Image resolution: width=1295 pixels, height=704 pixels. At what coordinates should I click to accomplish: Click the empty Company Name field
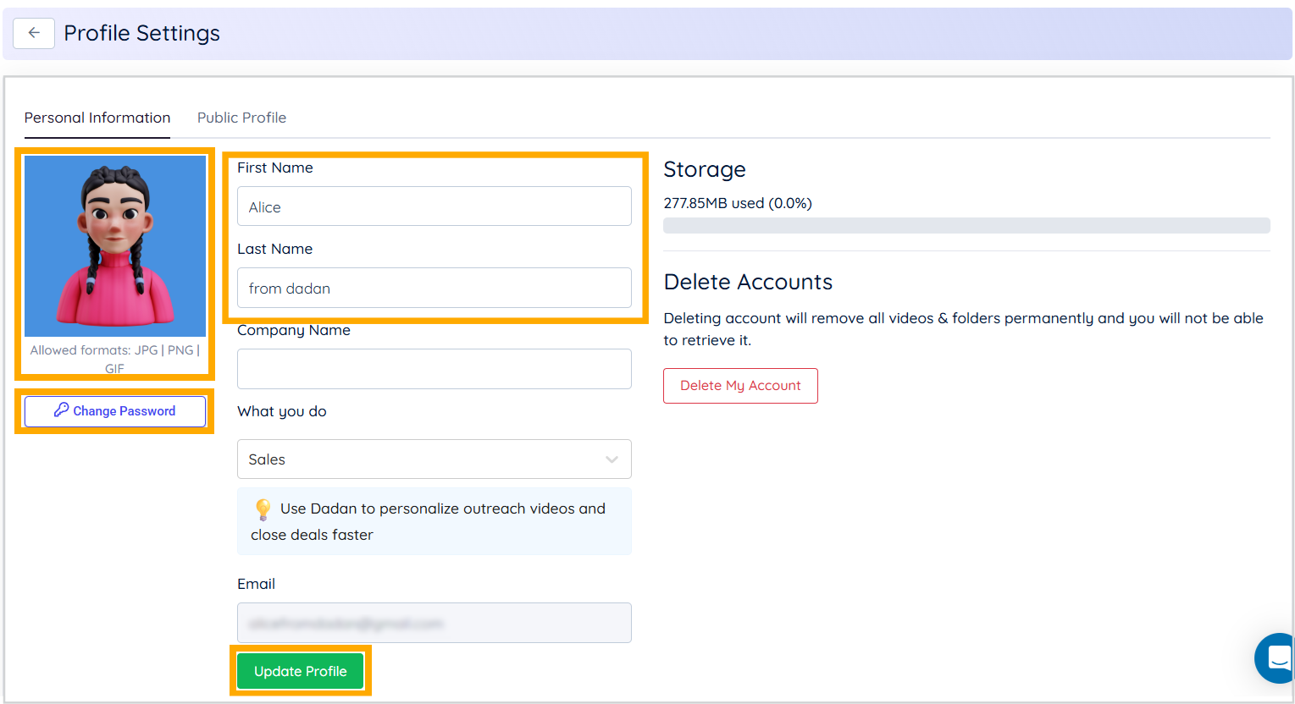coord(434,368)
